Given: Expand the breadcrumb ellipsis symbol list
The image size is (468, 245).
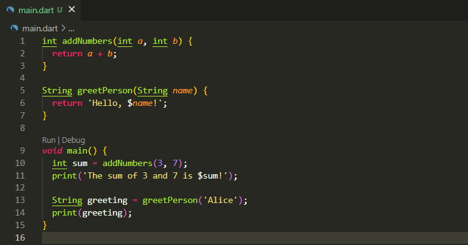Looking at the screenshot, I should pyautogui.click(x=71, y=29).
